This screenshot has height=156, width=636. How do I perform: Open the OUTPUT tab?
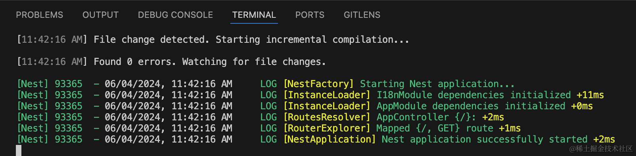tap(100, 15)
